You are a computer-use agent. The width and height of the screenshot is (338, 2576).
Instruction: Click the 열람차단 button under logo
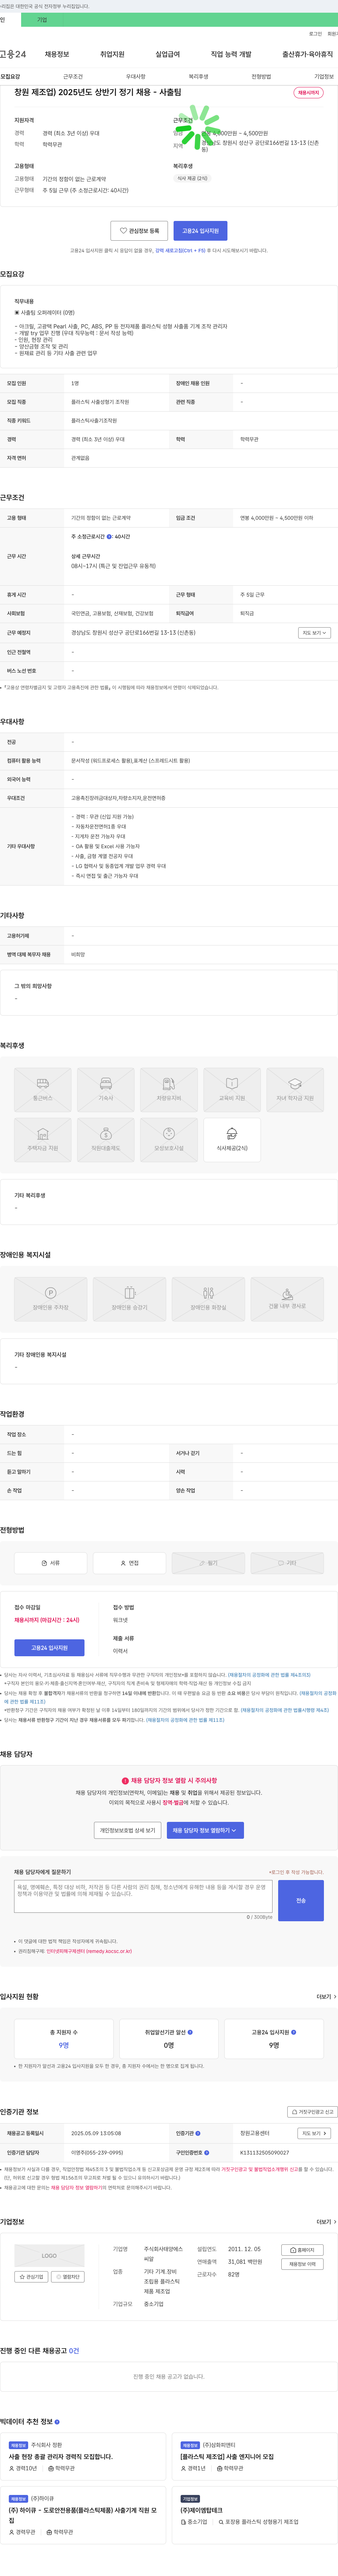[x=68, y=2277]
